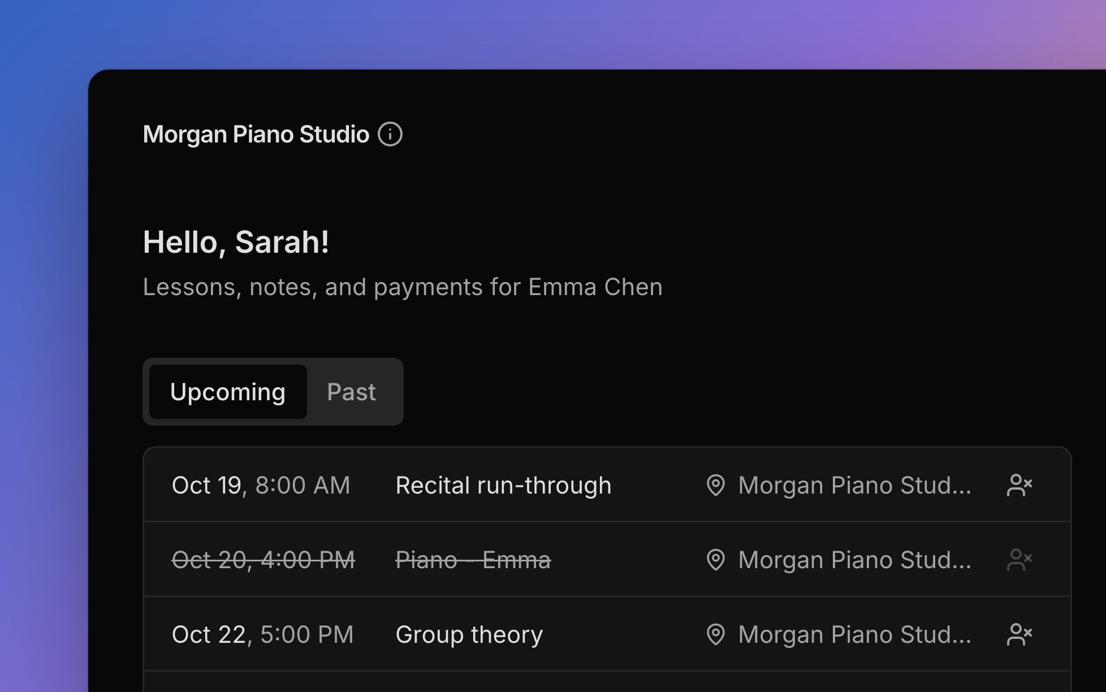This screenshot has width=1106, height=692.
Task: Open location text in Piano – Emma row
Action: [x=855, y=560]
